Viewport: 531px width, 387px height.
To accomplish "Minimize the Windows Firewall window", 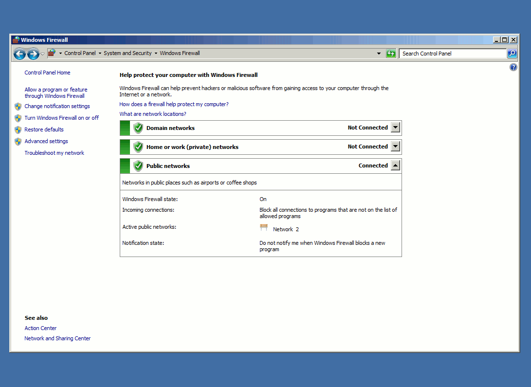I will 497,40.
